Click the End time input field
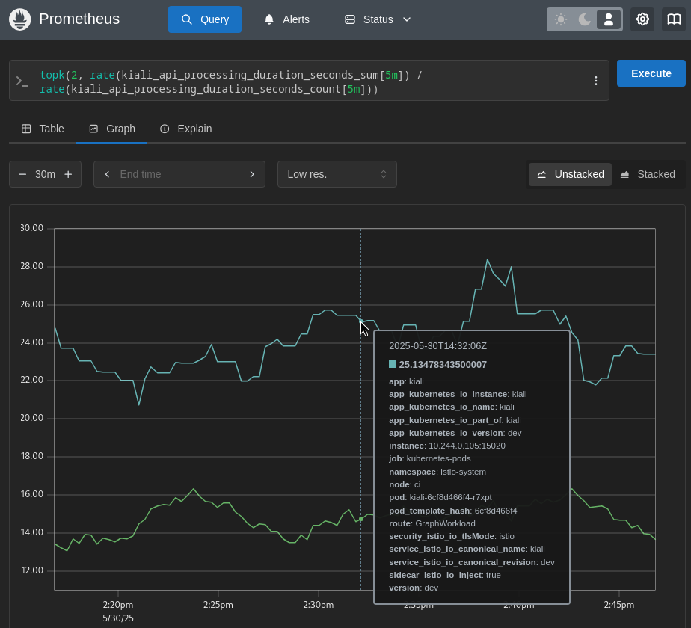 (179, 173)
